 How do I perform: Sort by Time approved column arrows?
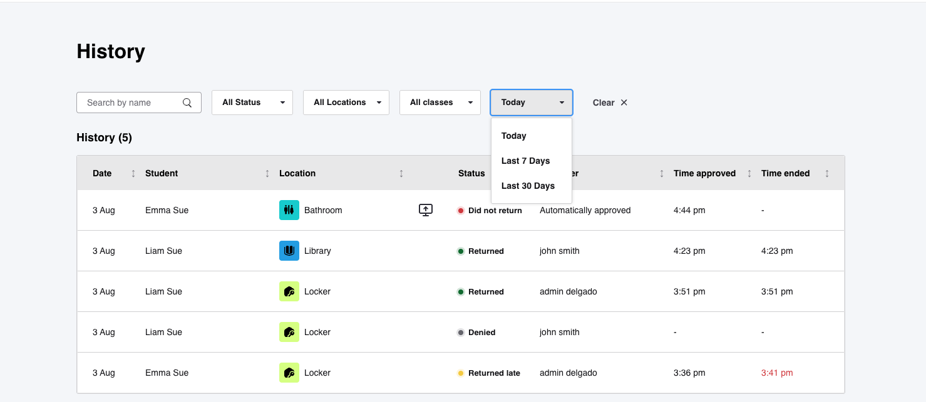click(749, 173)
